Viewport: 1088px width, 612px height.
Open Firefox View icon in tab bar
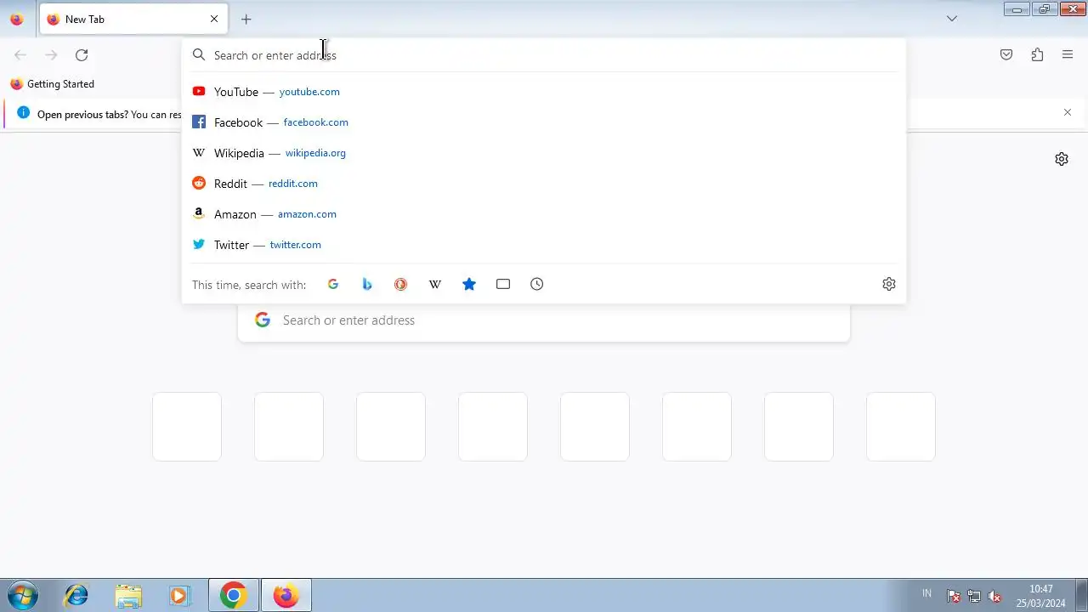[17, 19]
